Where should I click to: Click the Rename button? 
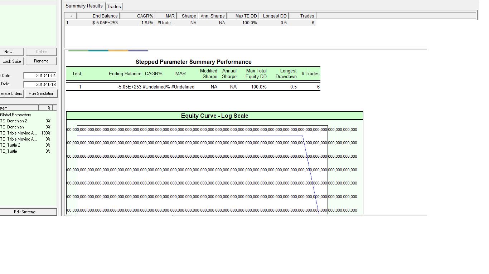pos(41,61)
